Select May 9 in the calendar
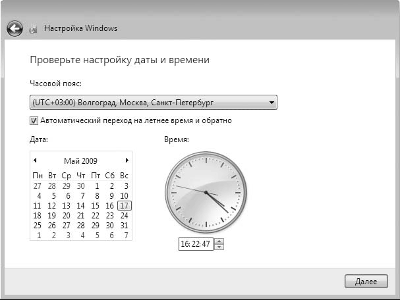 click(111, 195)
